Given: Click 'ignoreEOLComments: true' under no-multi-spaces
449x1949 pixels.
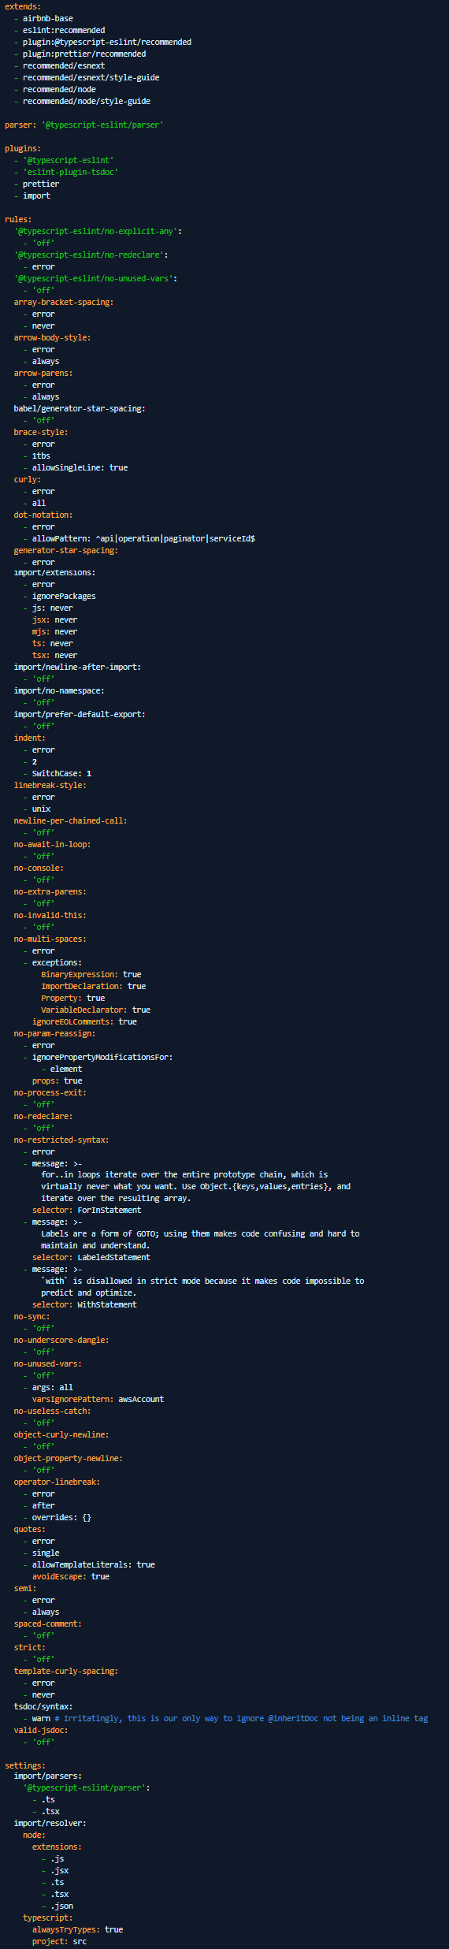Looking at the screenshot, I should pyautogui.click(x=84, y=1021).
